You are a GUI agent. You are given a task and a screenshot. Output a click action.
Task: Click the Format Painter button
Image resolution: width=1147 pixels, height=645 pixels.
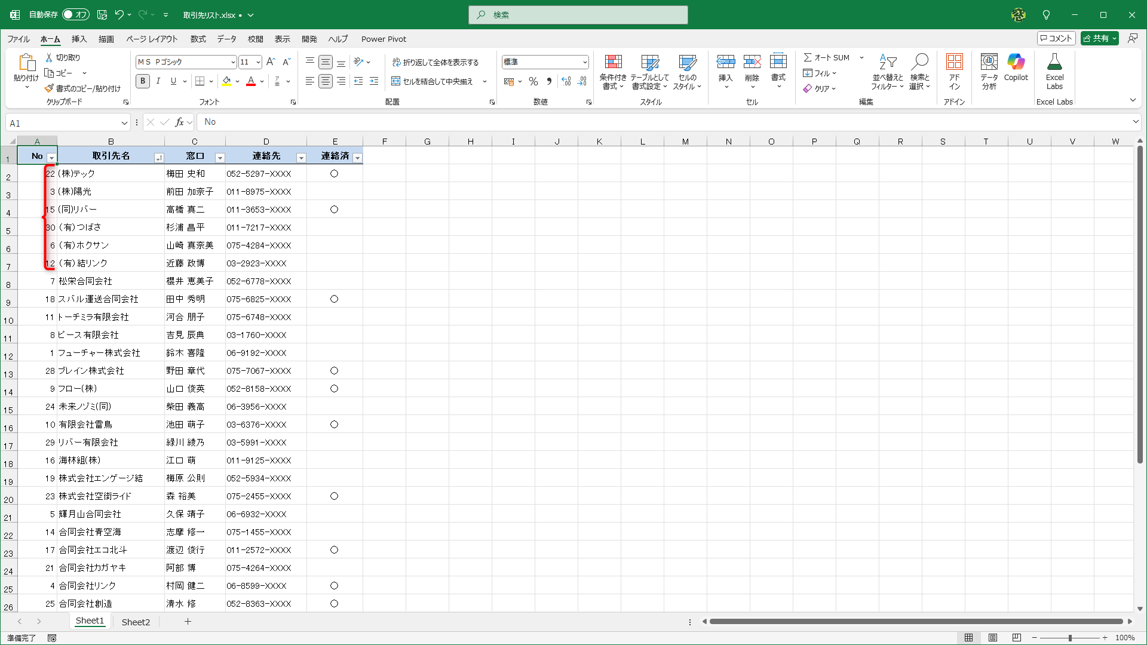tap(82, 88)
